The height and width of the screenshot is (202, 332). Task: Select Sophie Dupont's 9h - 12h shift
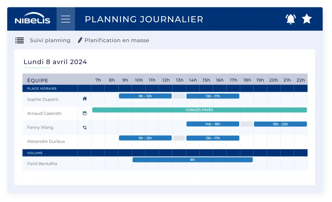coord(145,96)
